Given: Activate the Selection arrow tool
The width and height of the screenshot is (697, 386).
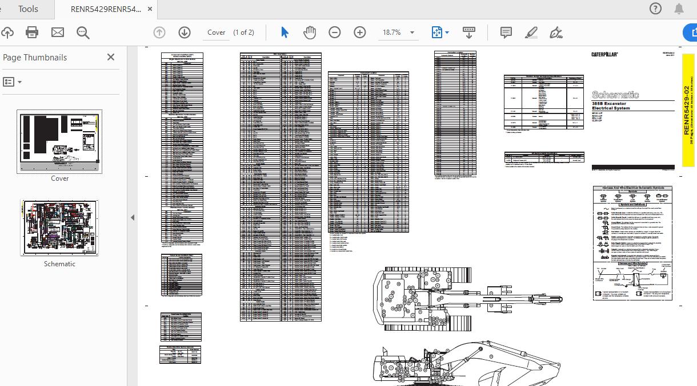Looking at the screenshot, I should coord(285,32).
